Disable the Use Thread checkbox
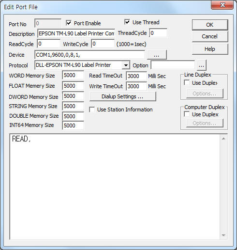This screenshot has height=250, width=237. click(127, 22)
